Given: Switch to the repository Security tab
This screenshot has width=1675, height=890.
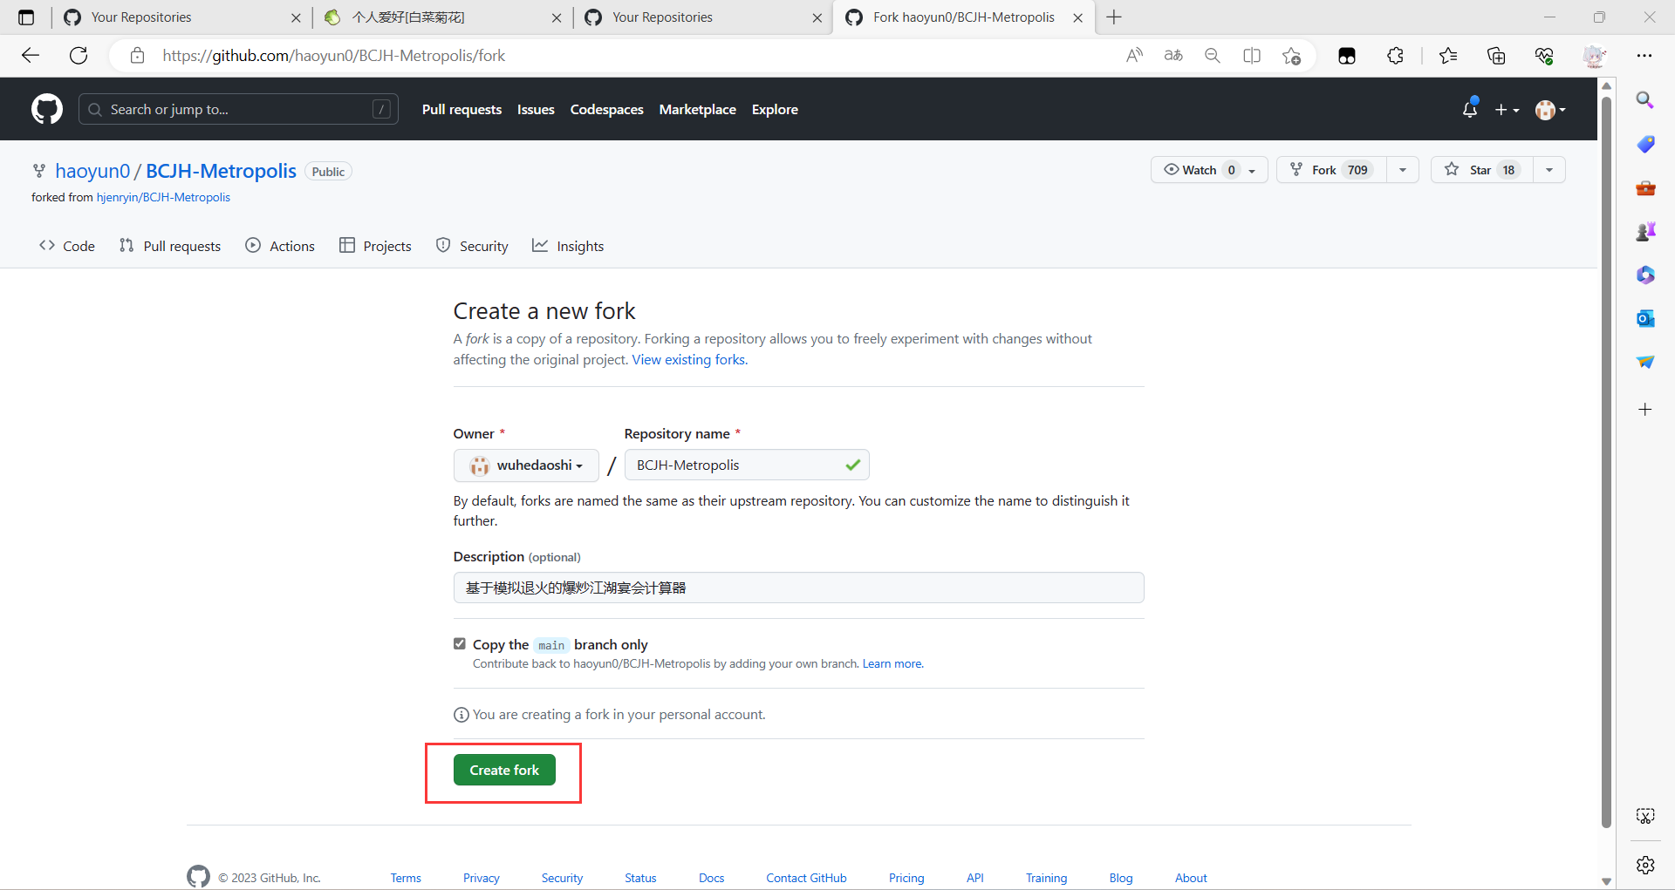Looking at the screenshot, I should [x=472, y=246].
